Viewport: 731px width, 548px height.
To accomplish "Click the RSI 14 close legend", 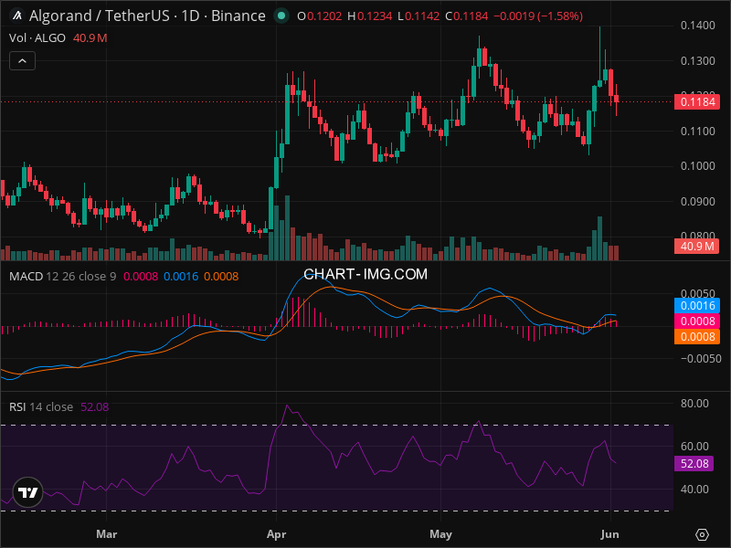I will click(41, 406).
